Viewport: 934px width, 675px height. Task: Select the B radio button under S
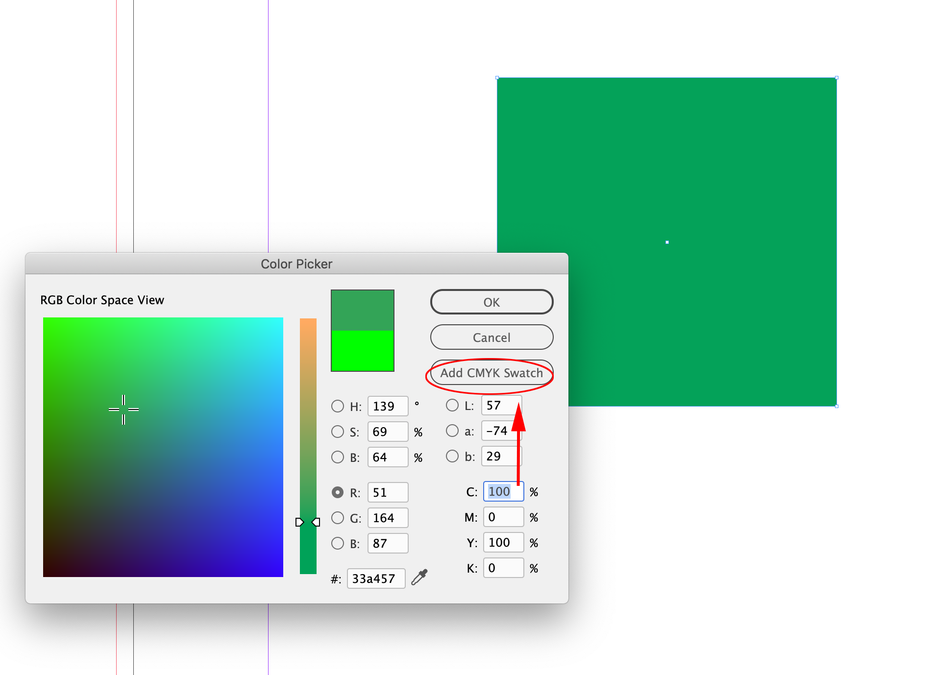pos(338,457)
